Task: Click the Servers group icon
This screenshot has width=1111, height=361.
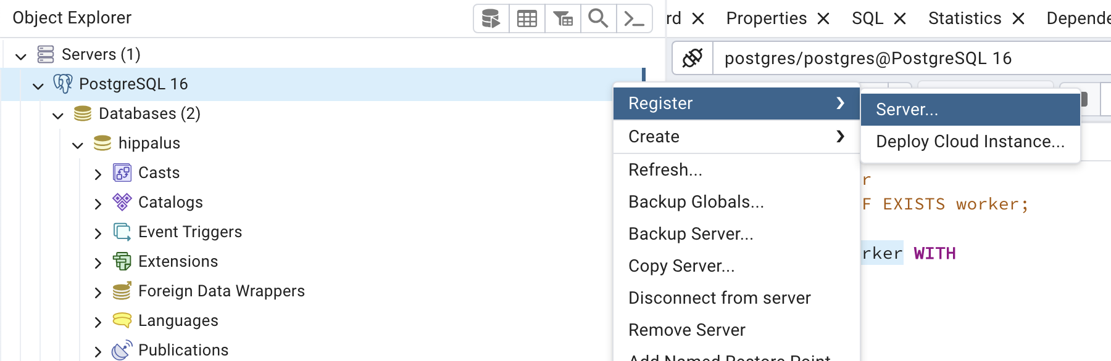Action: (46, 54)
